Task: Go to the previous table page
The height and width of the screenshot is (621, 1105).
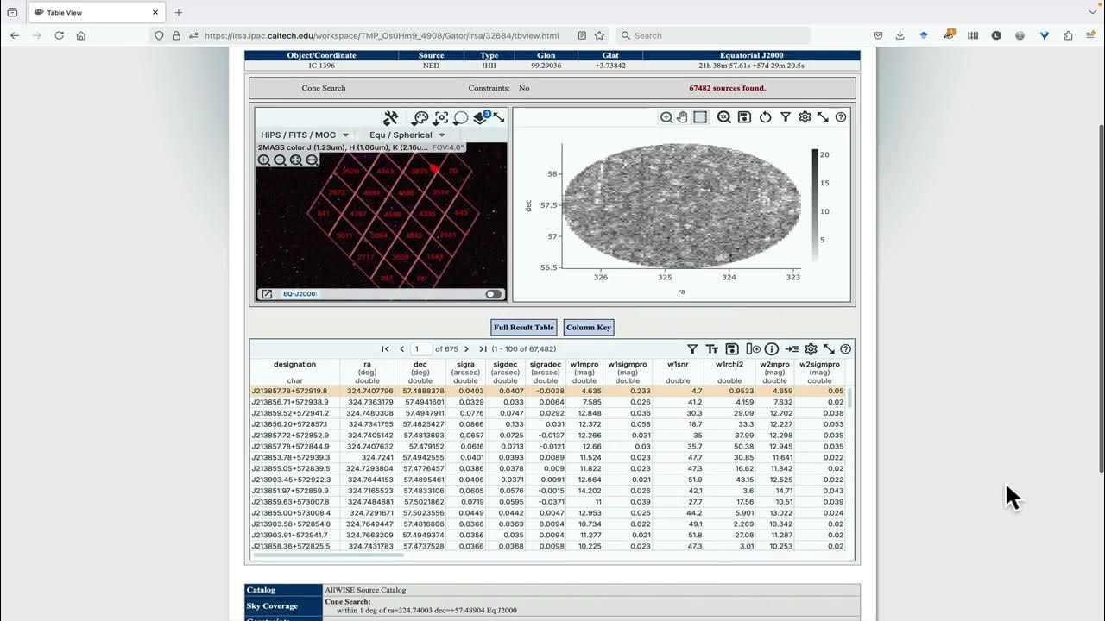Action: click(x=402, y=349)
